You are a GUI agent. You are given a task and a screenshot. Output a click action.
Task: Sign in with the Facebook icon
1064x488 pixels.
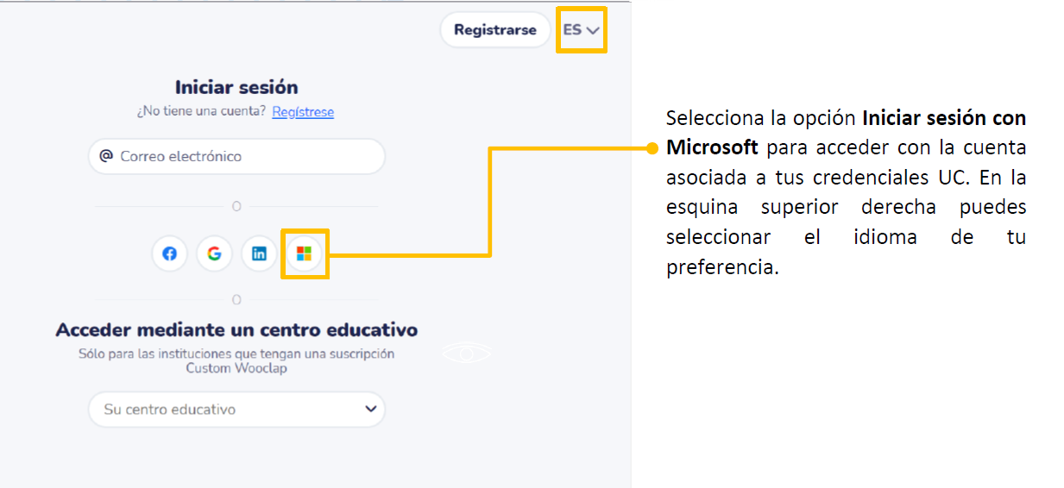(x=170, y=254)
